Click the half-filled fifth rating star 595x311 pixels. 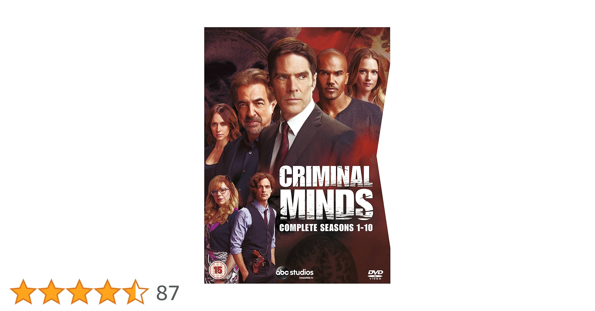click(x=135, y=292)
